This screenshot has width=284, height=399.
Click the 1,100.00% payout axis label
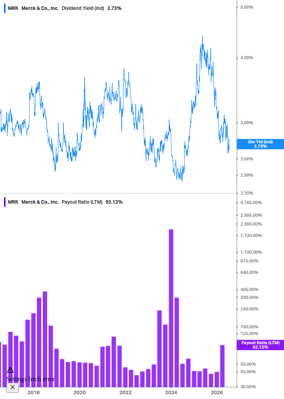[x=251, y=252]
